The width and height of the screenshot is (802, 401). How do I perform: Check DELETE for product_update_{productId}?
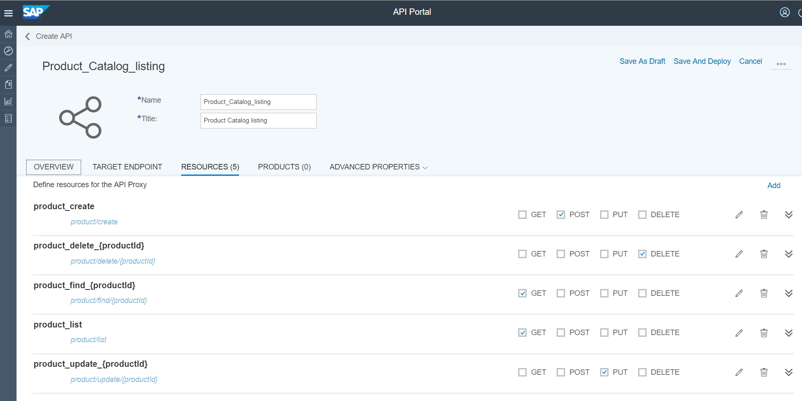click(642, 372)
